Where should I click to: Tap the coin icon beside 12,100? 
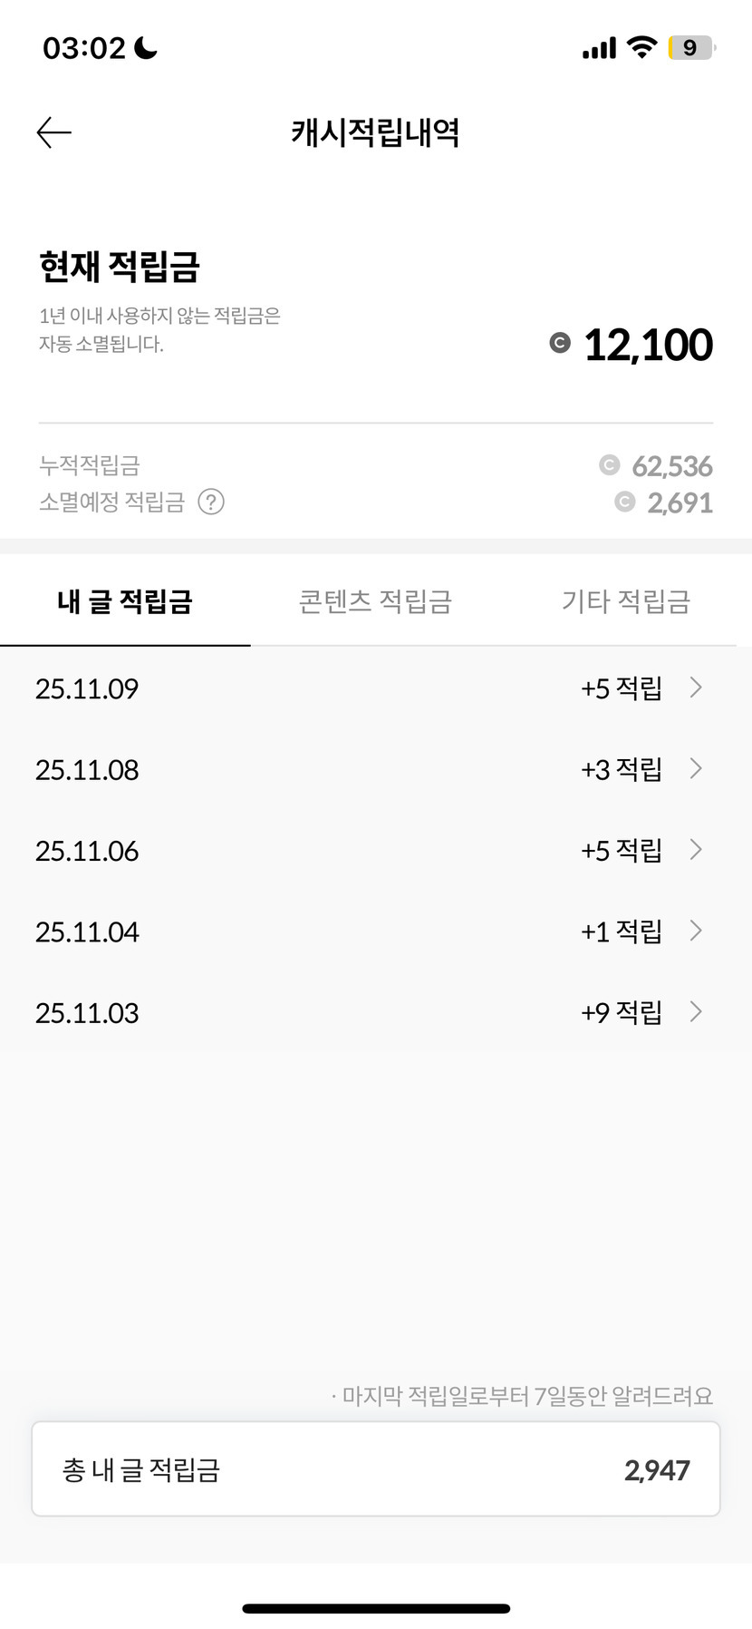point(560,343)
